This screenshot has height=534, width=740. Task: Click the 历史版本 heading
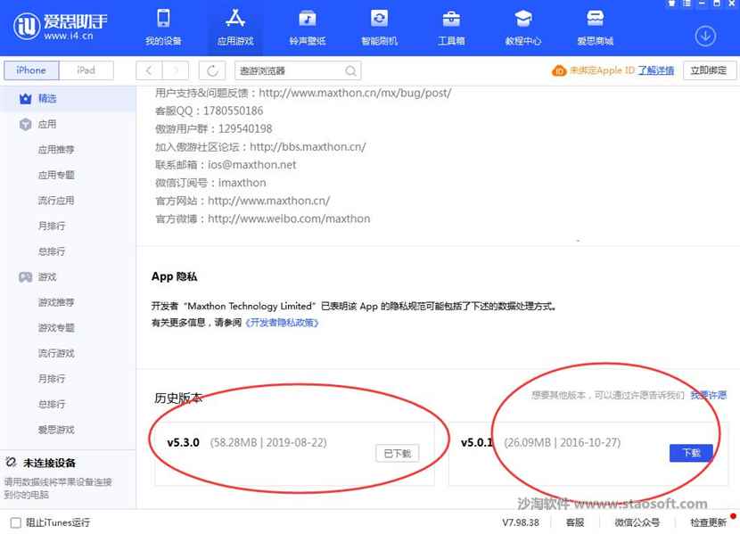click(178, 398)
